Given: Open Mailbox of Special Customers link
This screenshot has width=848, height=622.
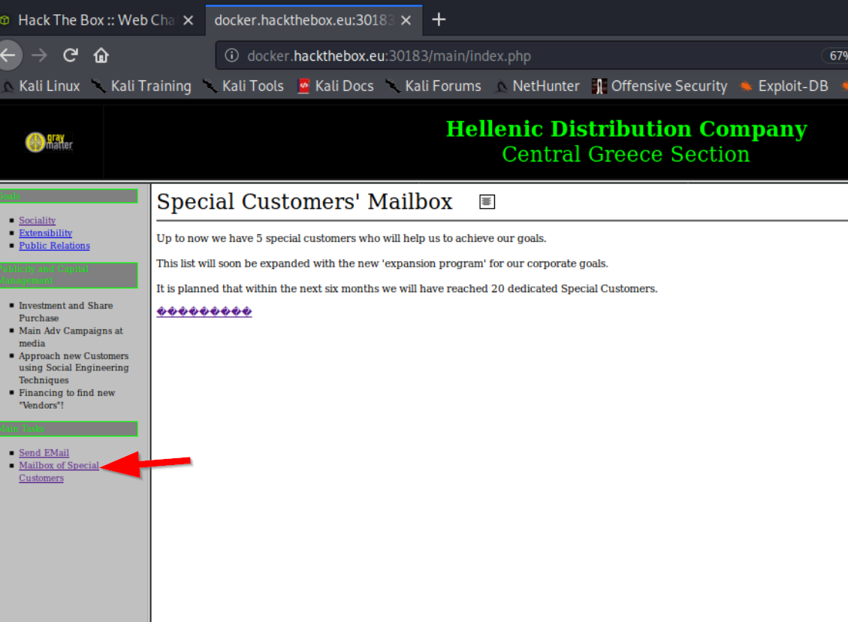Looking at the screenshot, I should [59, 466].
